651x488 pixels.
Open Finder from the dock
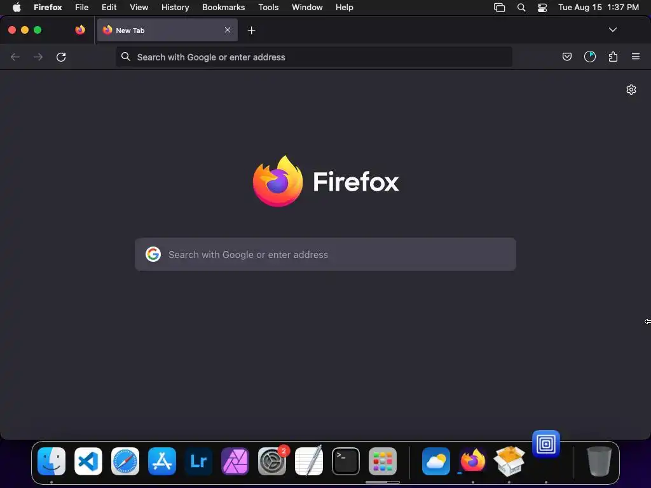point(51,461)
